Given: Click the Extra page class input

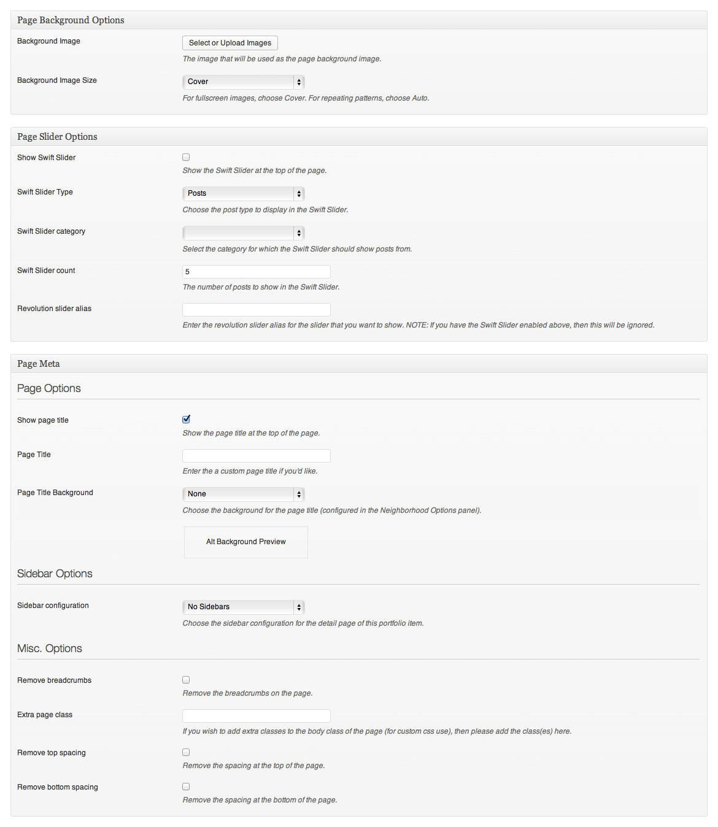Looking at the screenshot, I should (x=257, y=716).
